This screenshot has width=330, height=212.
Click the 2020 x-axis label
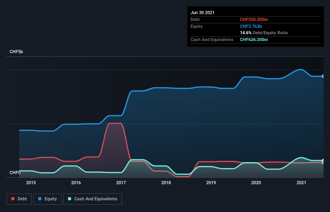(256, 183)
